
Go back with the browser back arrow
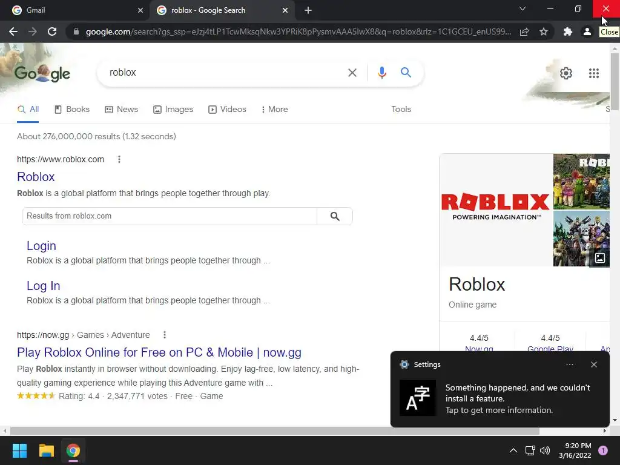click(13, 31)
